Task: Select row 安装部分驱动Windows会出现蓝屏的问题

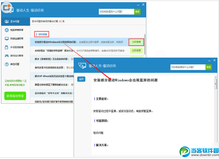Action: 87,42
